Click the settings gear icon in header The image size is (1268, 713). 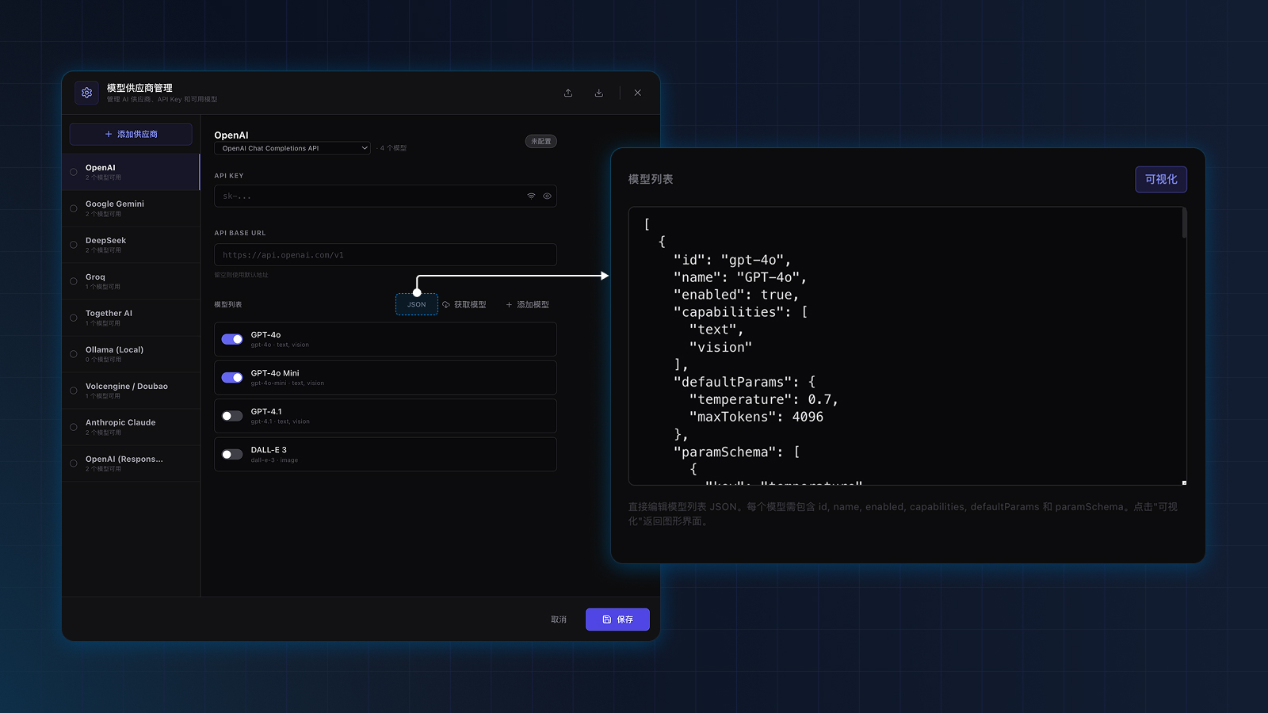coord(86,93)
